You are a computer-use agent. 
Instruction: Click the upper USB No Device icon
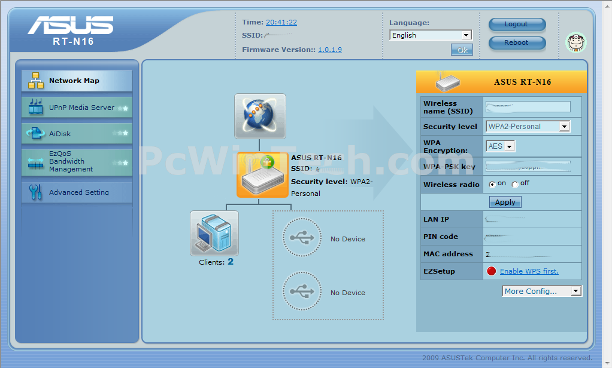(x=302, y=237)
